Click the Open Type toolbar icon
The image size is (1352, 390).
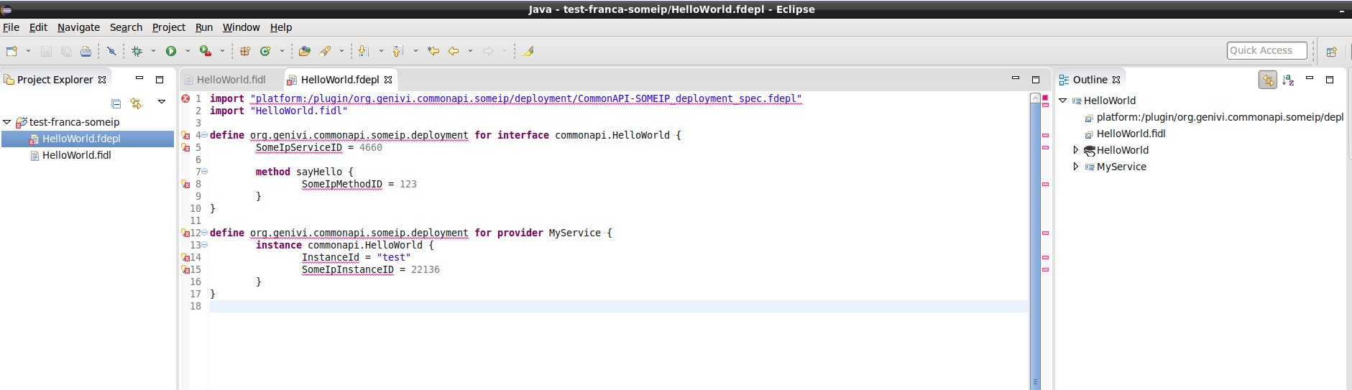point(305,51)
